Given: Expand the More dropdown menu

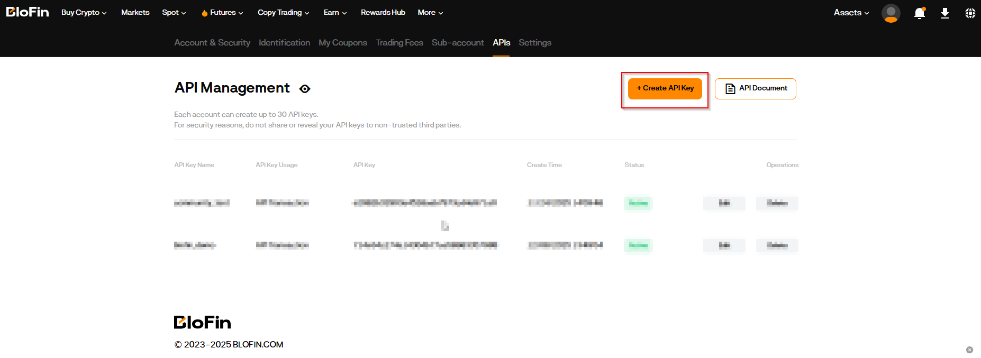Looking at the screenshot, I should (430, 13).
